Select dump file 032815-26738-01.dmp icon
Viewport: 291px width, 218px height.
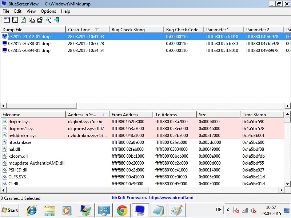[5, 43]
